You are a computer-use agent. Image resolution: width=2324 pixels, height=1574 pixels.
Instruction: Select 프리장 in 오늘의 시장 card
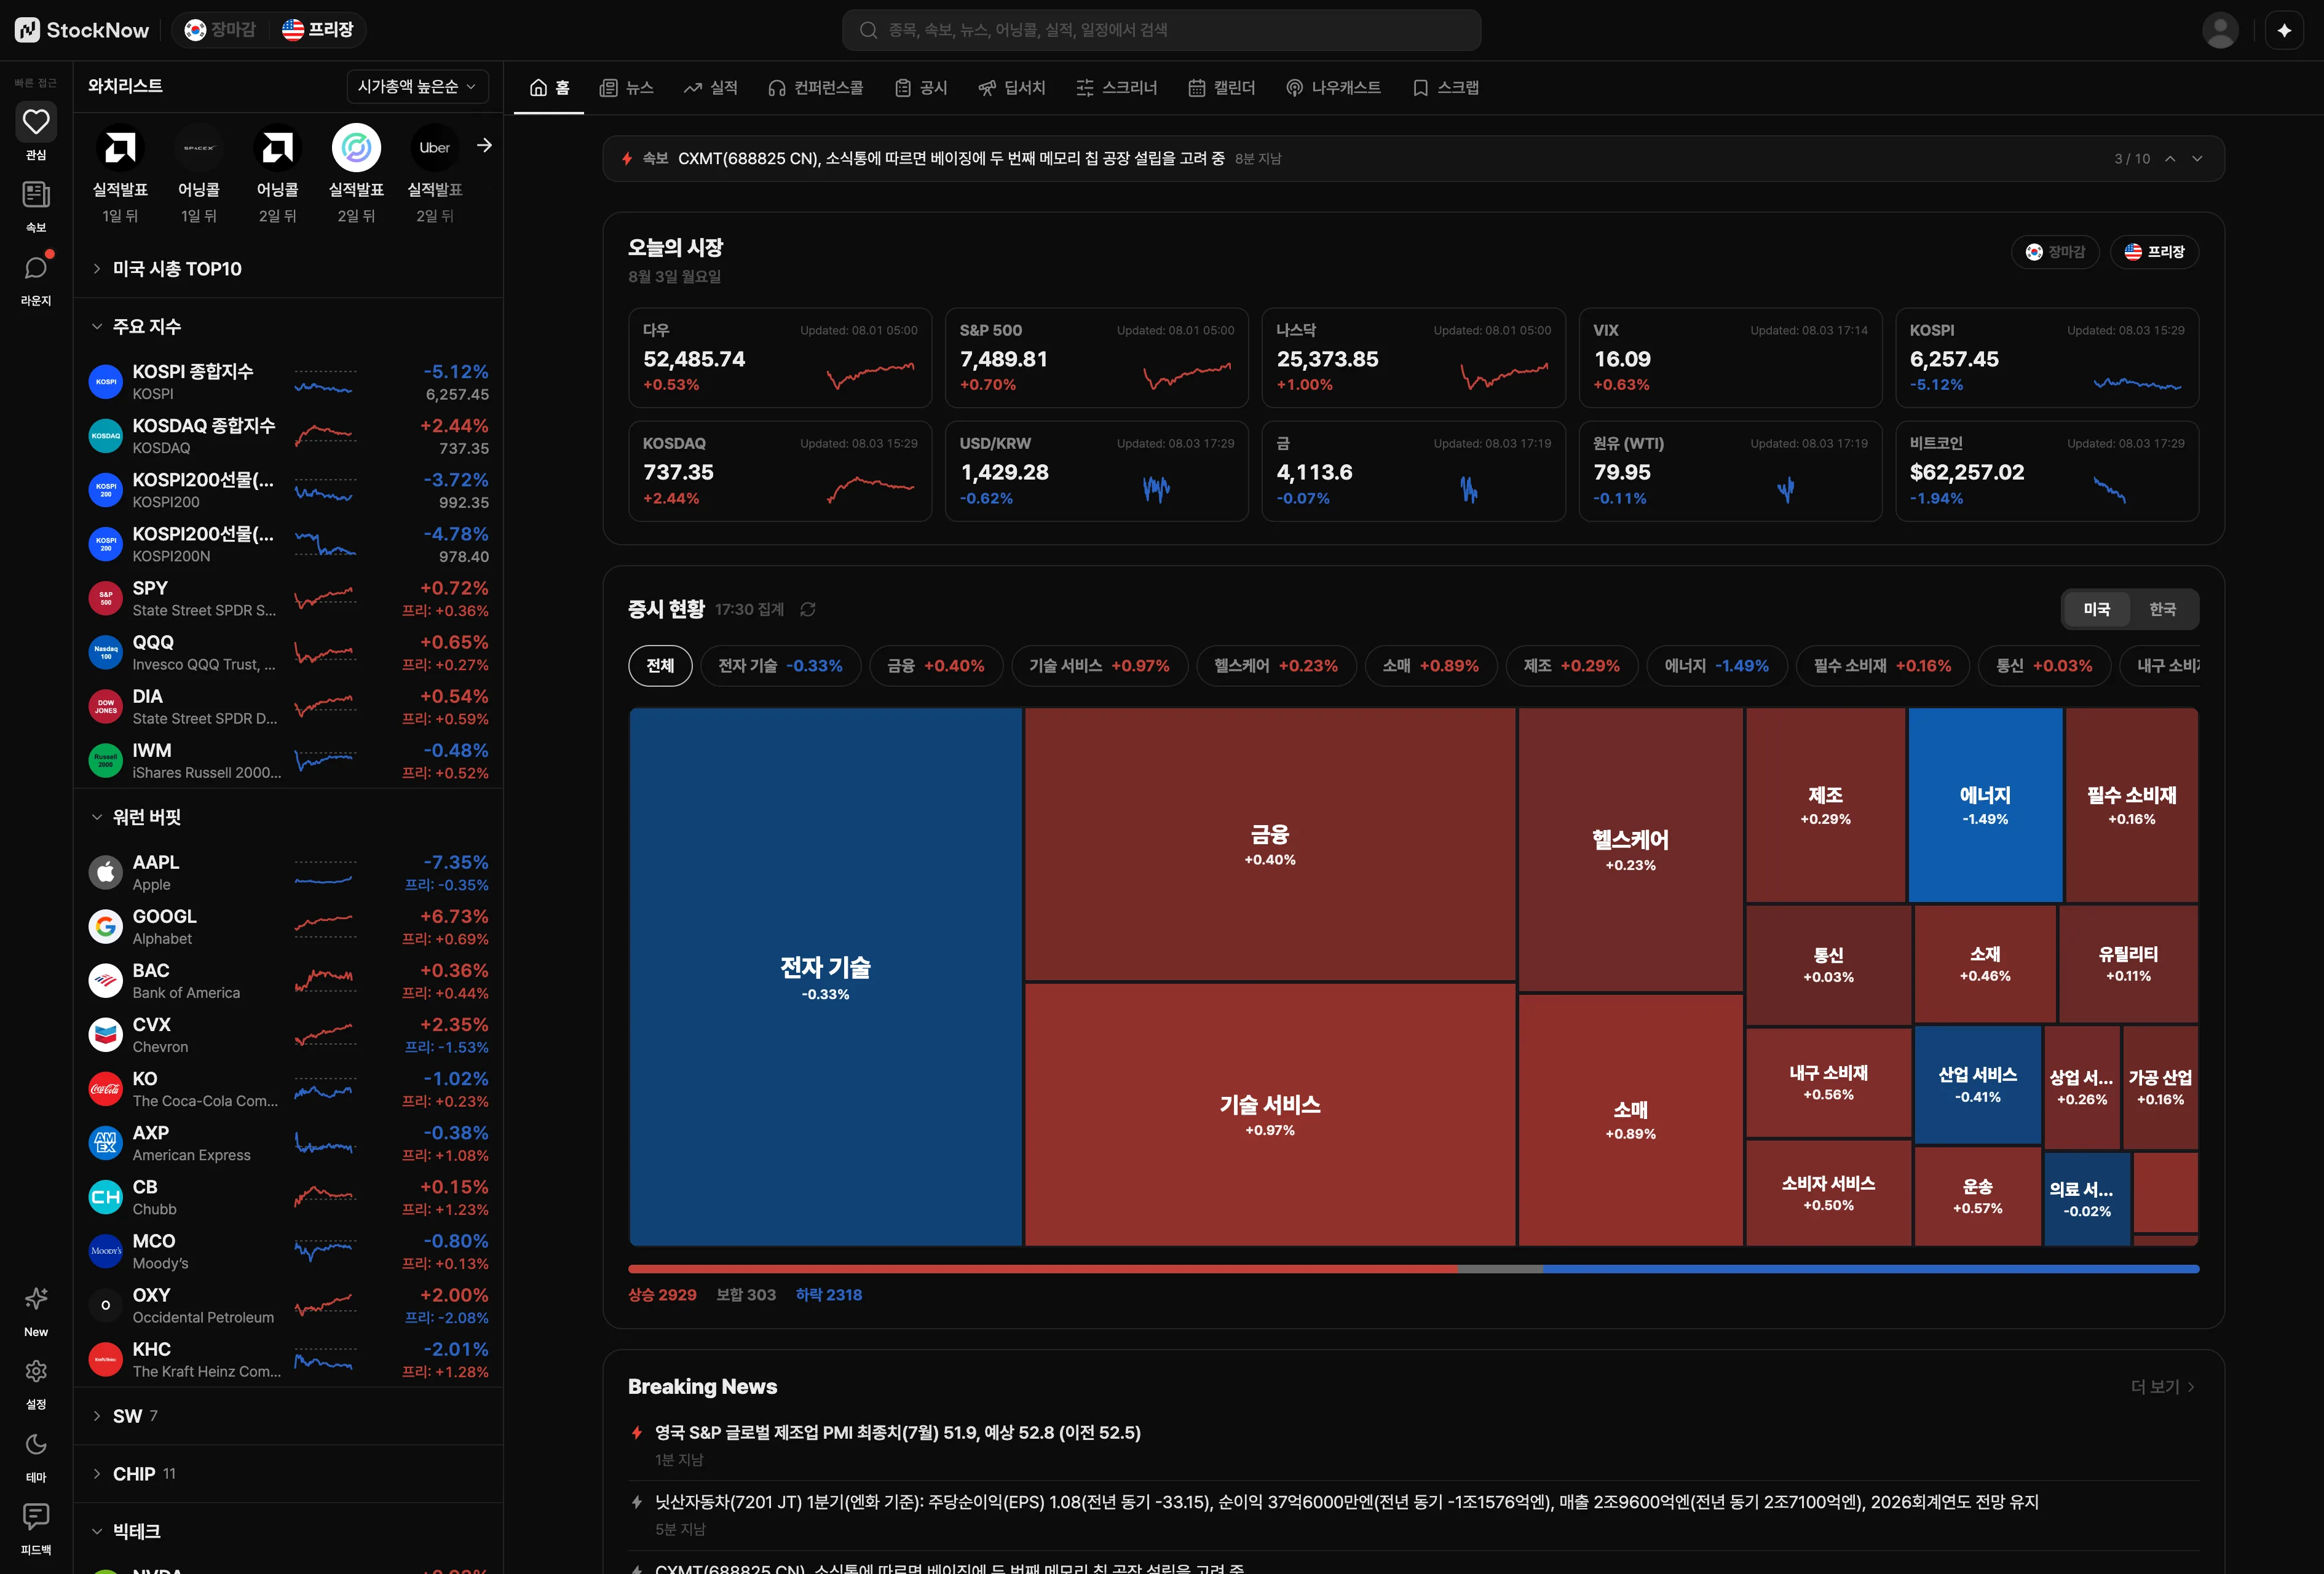pyautogui.click(x=2154, y=252)
